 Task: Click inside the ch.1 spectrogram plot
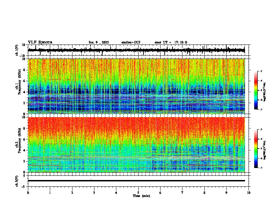coord(136,86)
